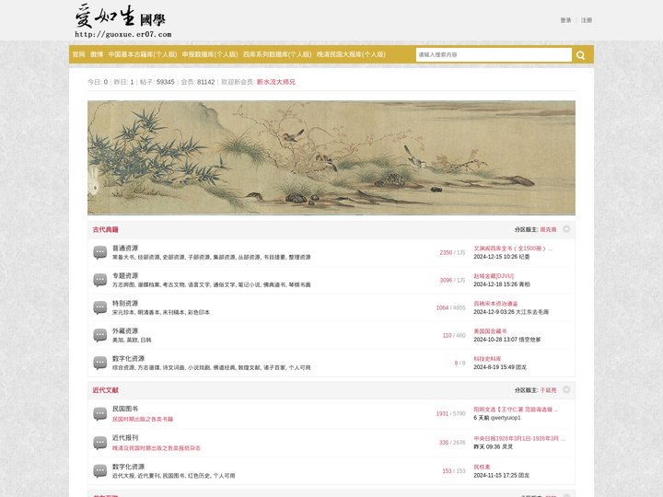Open 官网 in the navigation bar
Image resolution: width=663 pixels, height=497 pixels.
(x=78, y=54)
